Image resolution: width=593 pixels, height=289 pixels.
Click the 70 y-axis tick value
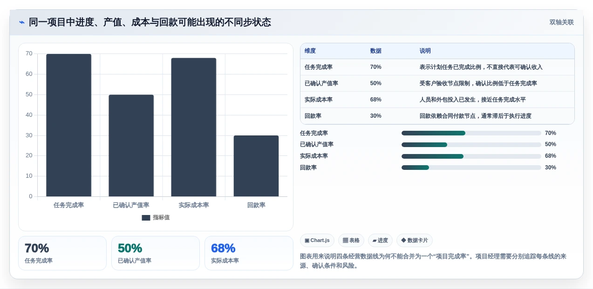(29, 54)
